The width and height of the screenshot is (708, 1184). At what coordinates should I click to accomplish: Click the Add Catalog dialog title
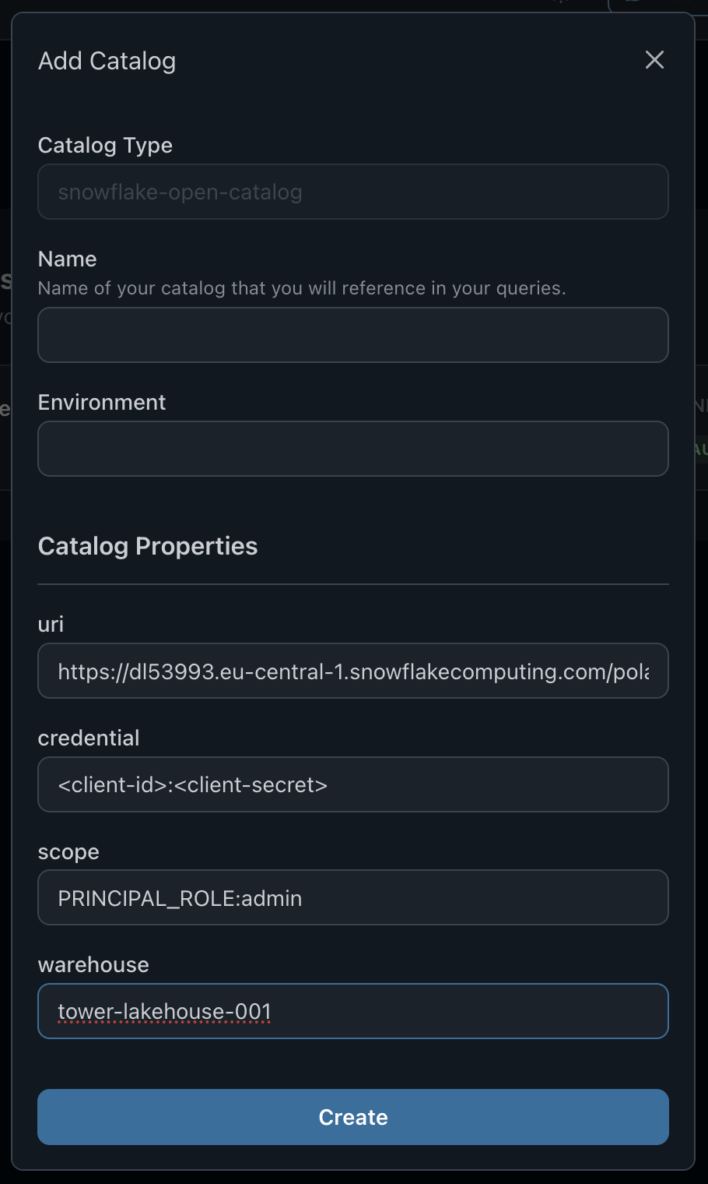[107, 60]
